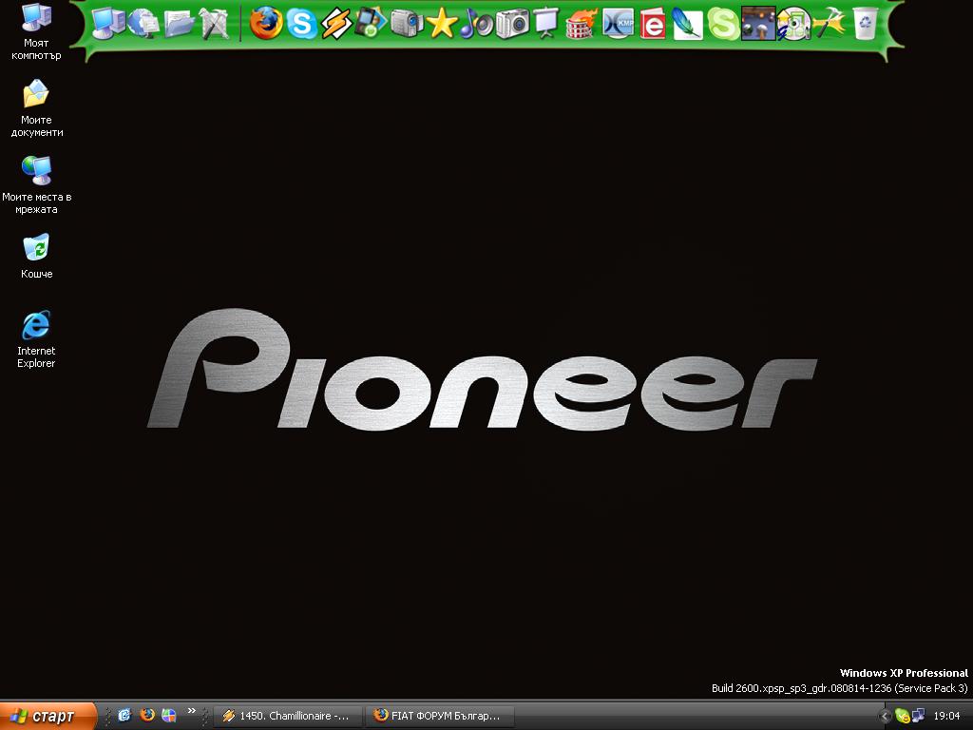
Task: Open the red book 'e' icon
Action: tap(653, 24)
